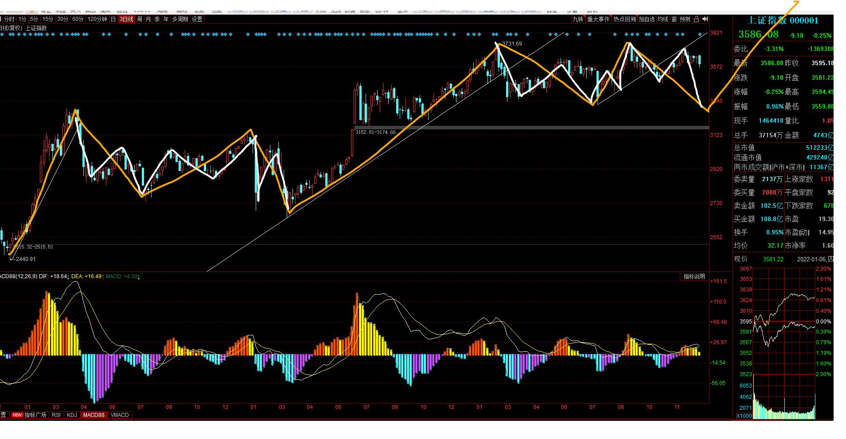The image size is (846, 439).
Task: Click the 上证指数 000001 title
Action: pos(783,20)
